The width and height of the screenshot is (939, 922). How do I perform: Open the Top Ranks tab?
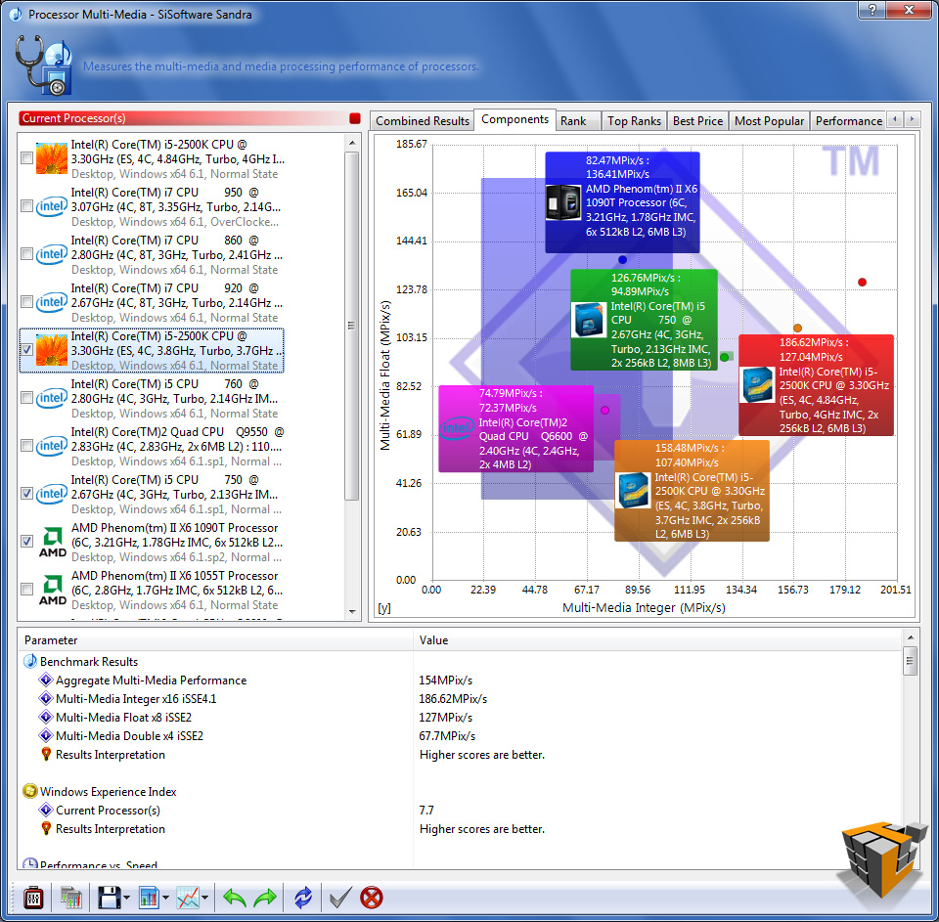(634, 121)
